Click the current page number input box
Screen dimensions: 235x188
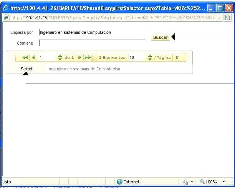click(x=46, y=58)
